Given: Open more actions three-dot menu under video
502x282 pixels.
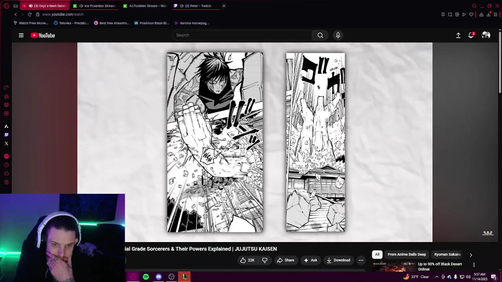Looking at the screenshot, I should click(x=361, y=260).
